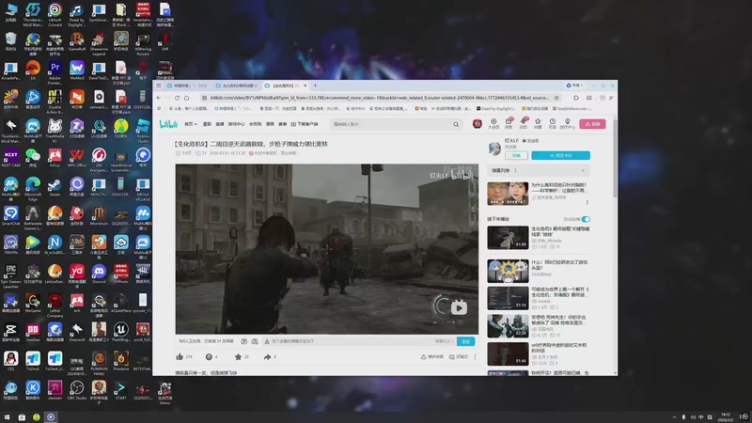Open the EA app shortcut

33,70
